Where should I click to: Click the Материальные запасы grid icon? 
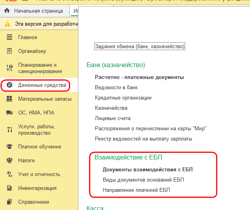coord(9,99)
